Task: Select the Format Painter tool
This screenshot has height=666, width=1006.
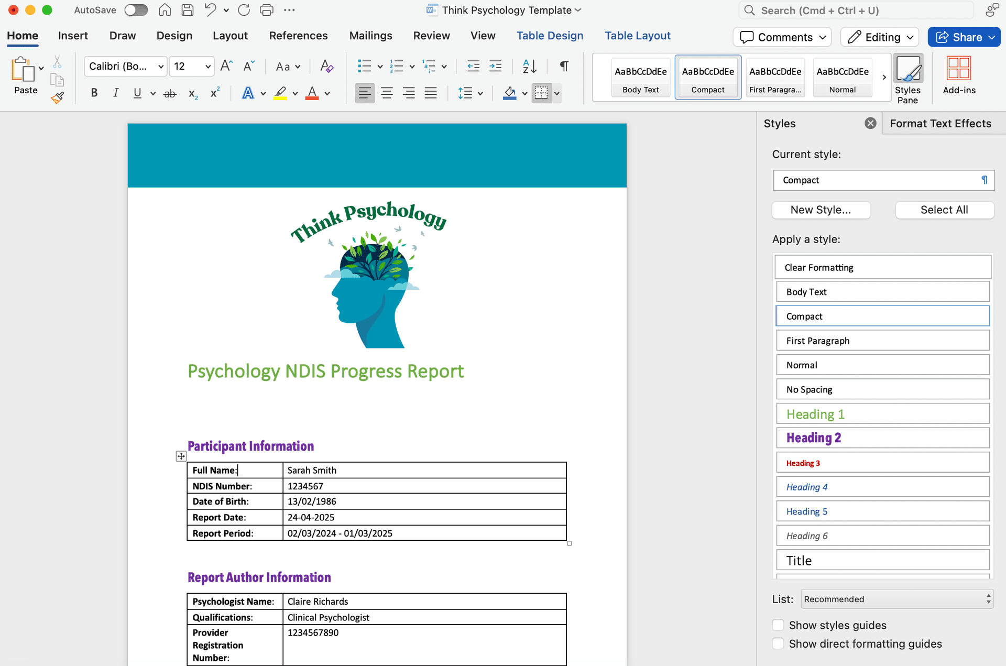Action: tap(58, 97)
